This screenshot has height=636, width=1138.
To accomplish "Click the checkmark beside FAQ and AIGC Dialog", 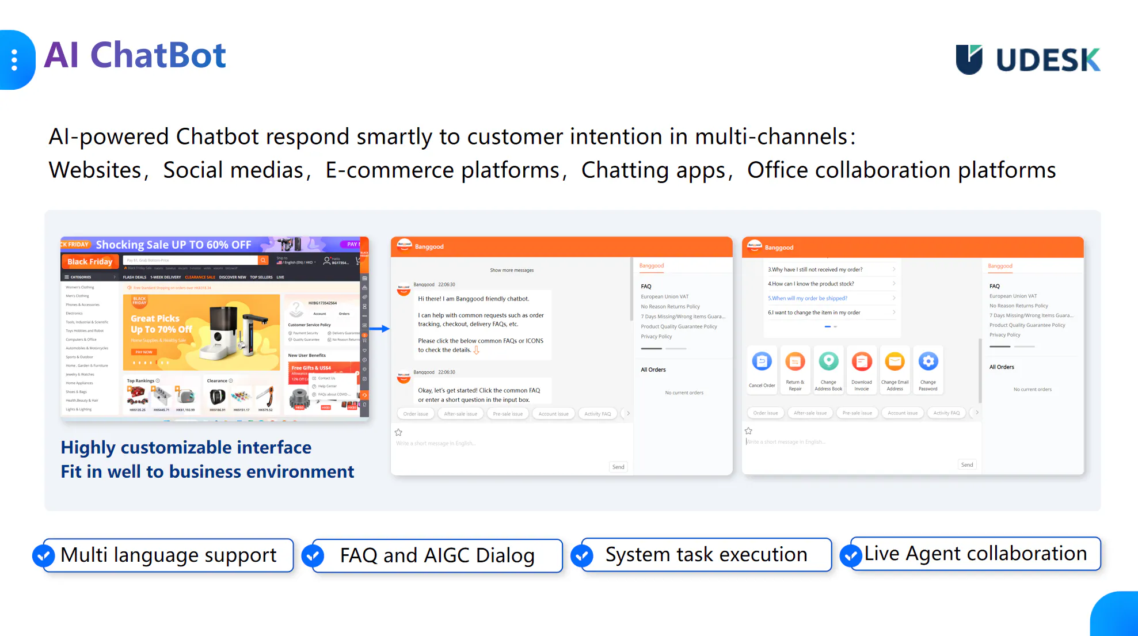I will pos(313,556).
